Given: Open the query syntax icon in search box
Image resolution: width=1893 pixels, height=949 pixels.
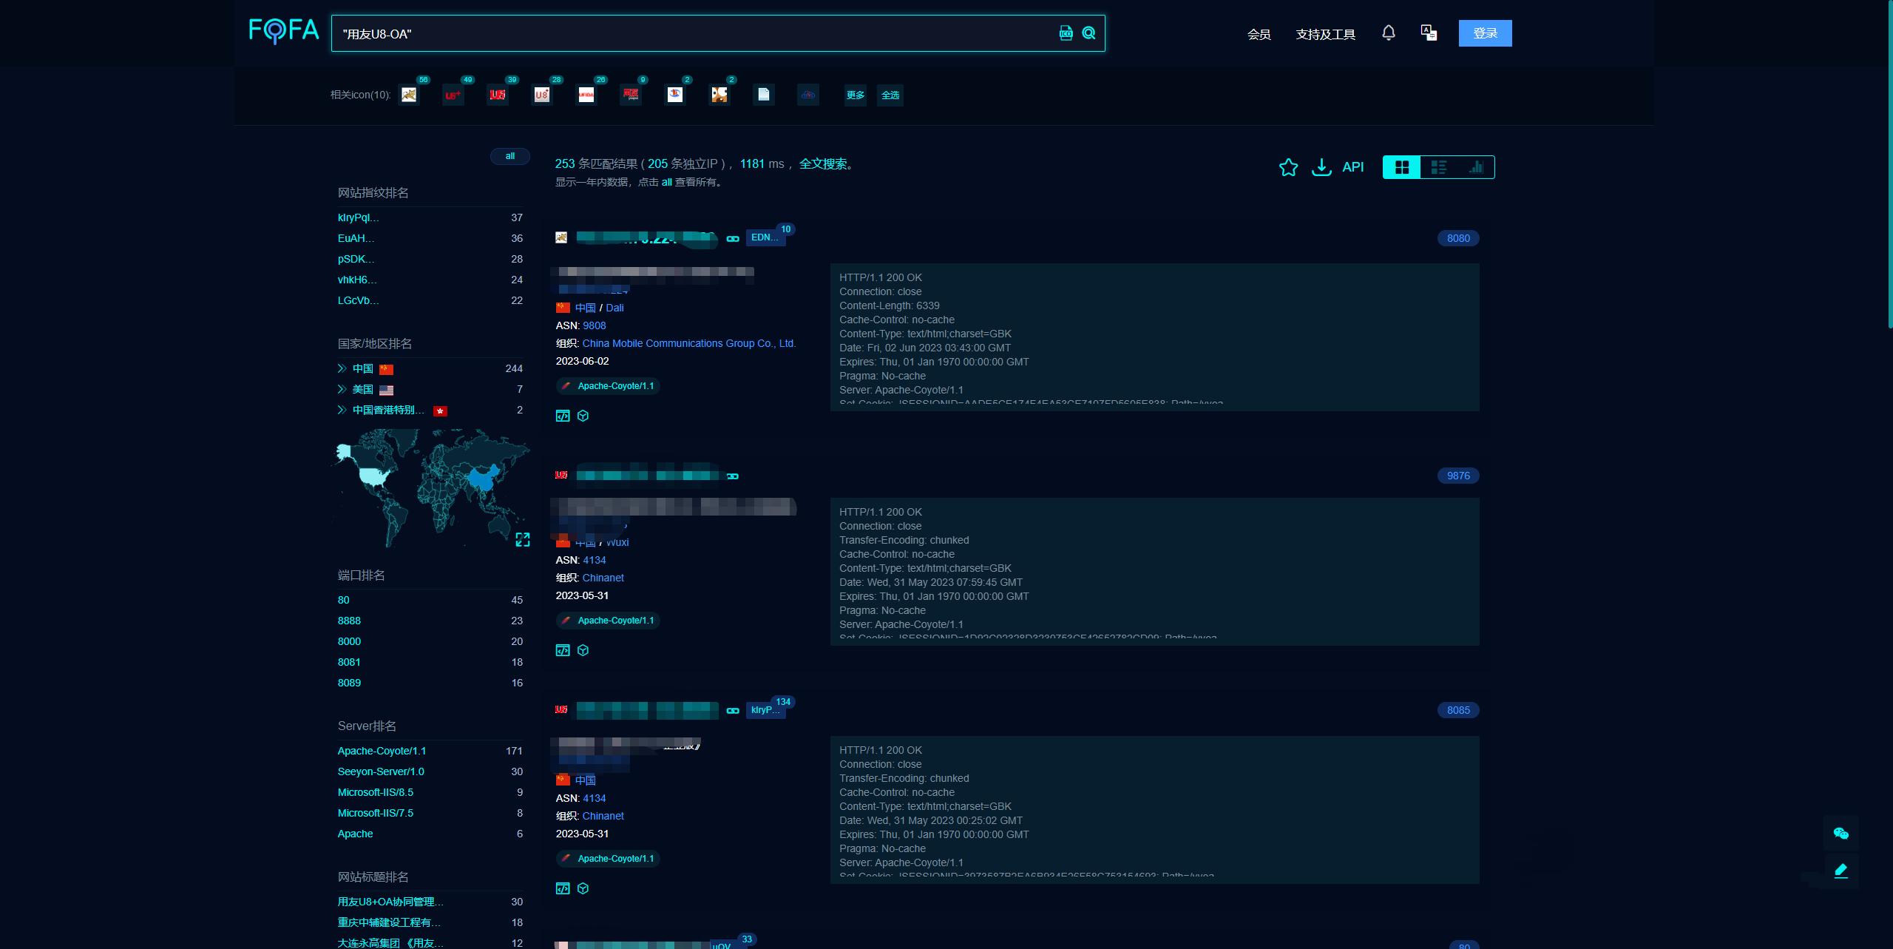Looking at the screenshot, I should pos(1066,33).
